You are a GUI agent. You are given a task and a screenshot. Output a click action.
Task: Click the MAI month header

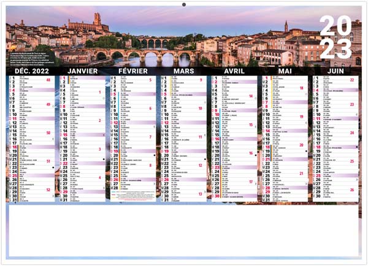click(285, 71)
